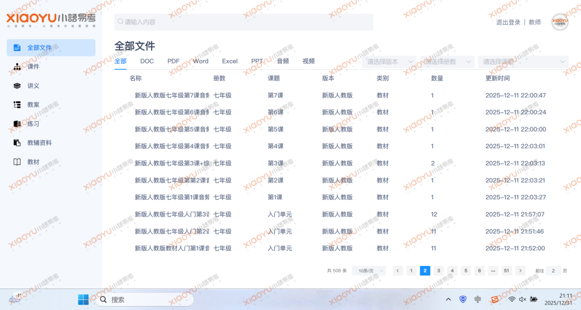Open 教辅资料 file icon in sidebar

click(17, 143)
